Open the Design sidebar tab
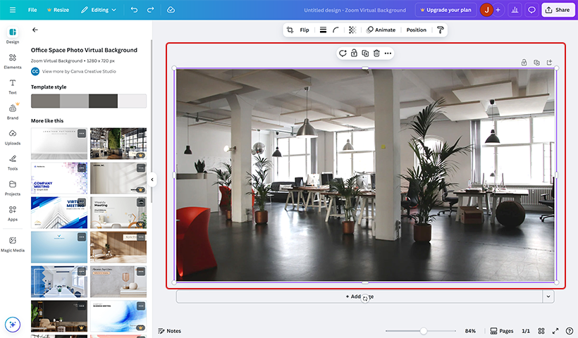 [13, 35]
